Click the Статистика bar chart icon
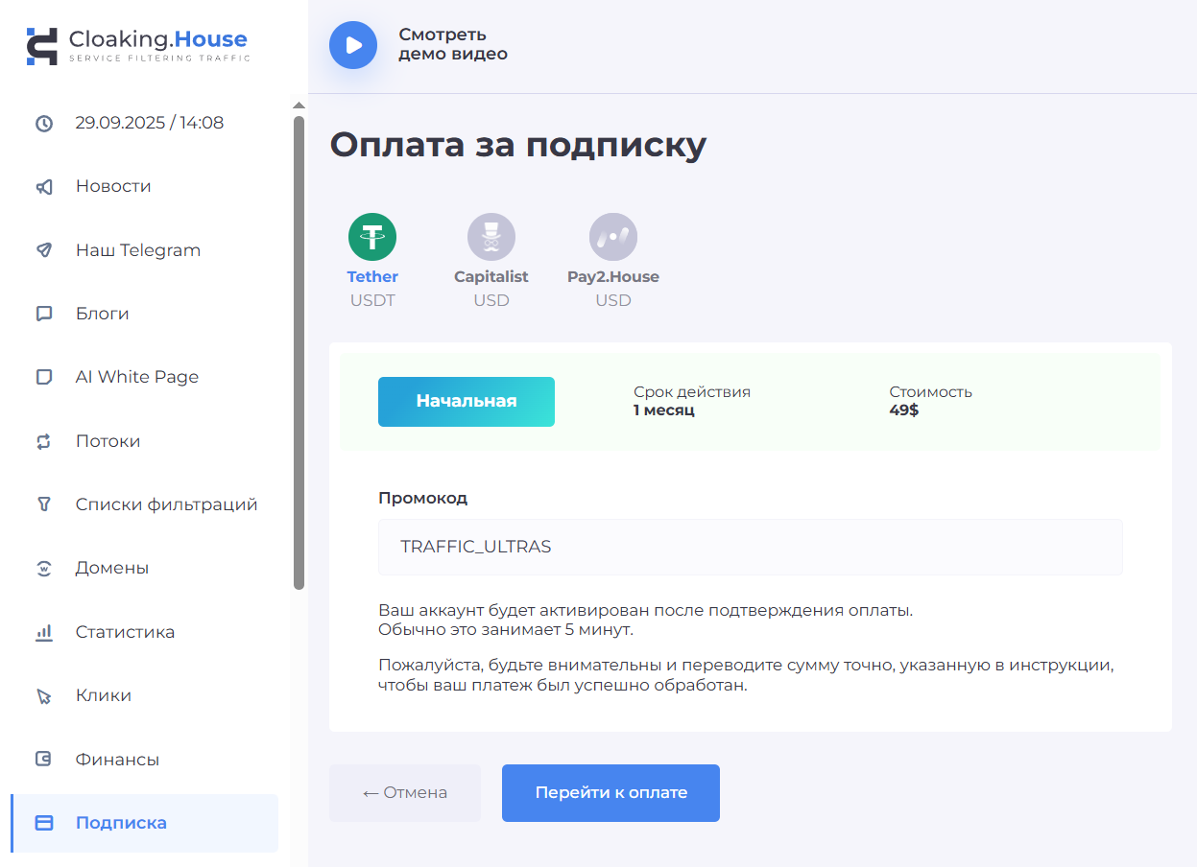The width and height of the screenshot is (1197, 867). [x=44, y=632]
